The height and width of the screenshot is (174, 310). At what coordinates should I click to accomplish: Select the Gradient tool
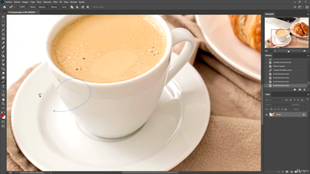pyautogui.click(x=3, y=69)
